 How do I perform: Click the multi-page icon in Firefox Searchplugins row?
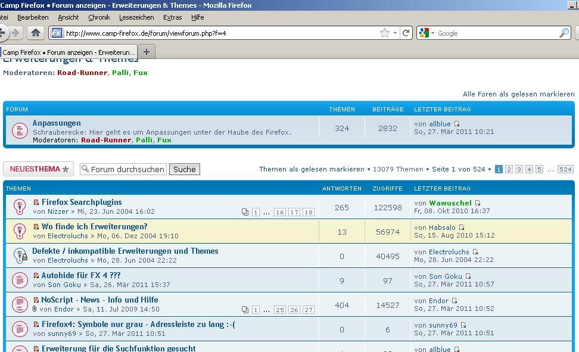click(x=245, y=212)
